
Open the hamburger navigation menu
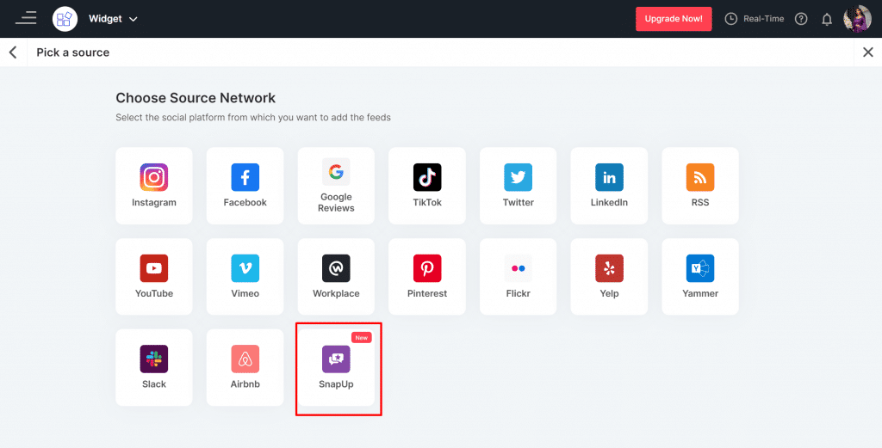[26, 18]
